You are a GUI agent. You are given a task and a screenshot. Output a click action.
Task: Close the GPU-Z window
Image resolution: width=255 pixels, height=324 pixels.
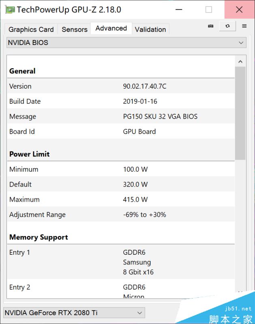coord(239,9)
